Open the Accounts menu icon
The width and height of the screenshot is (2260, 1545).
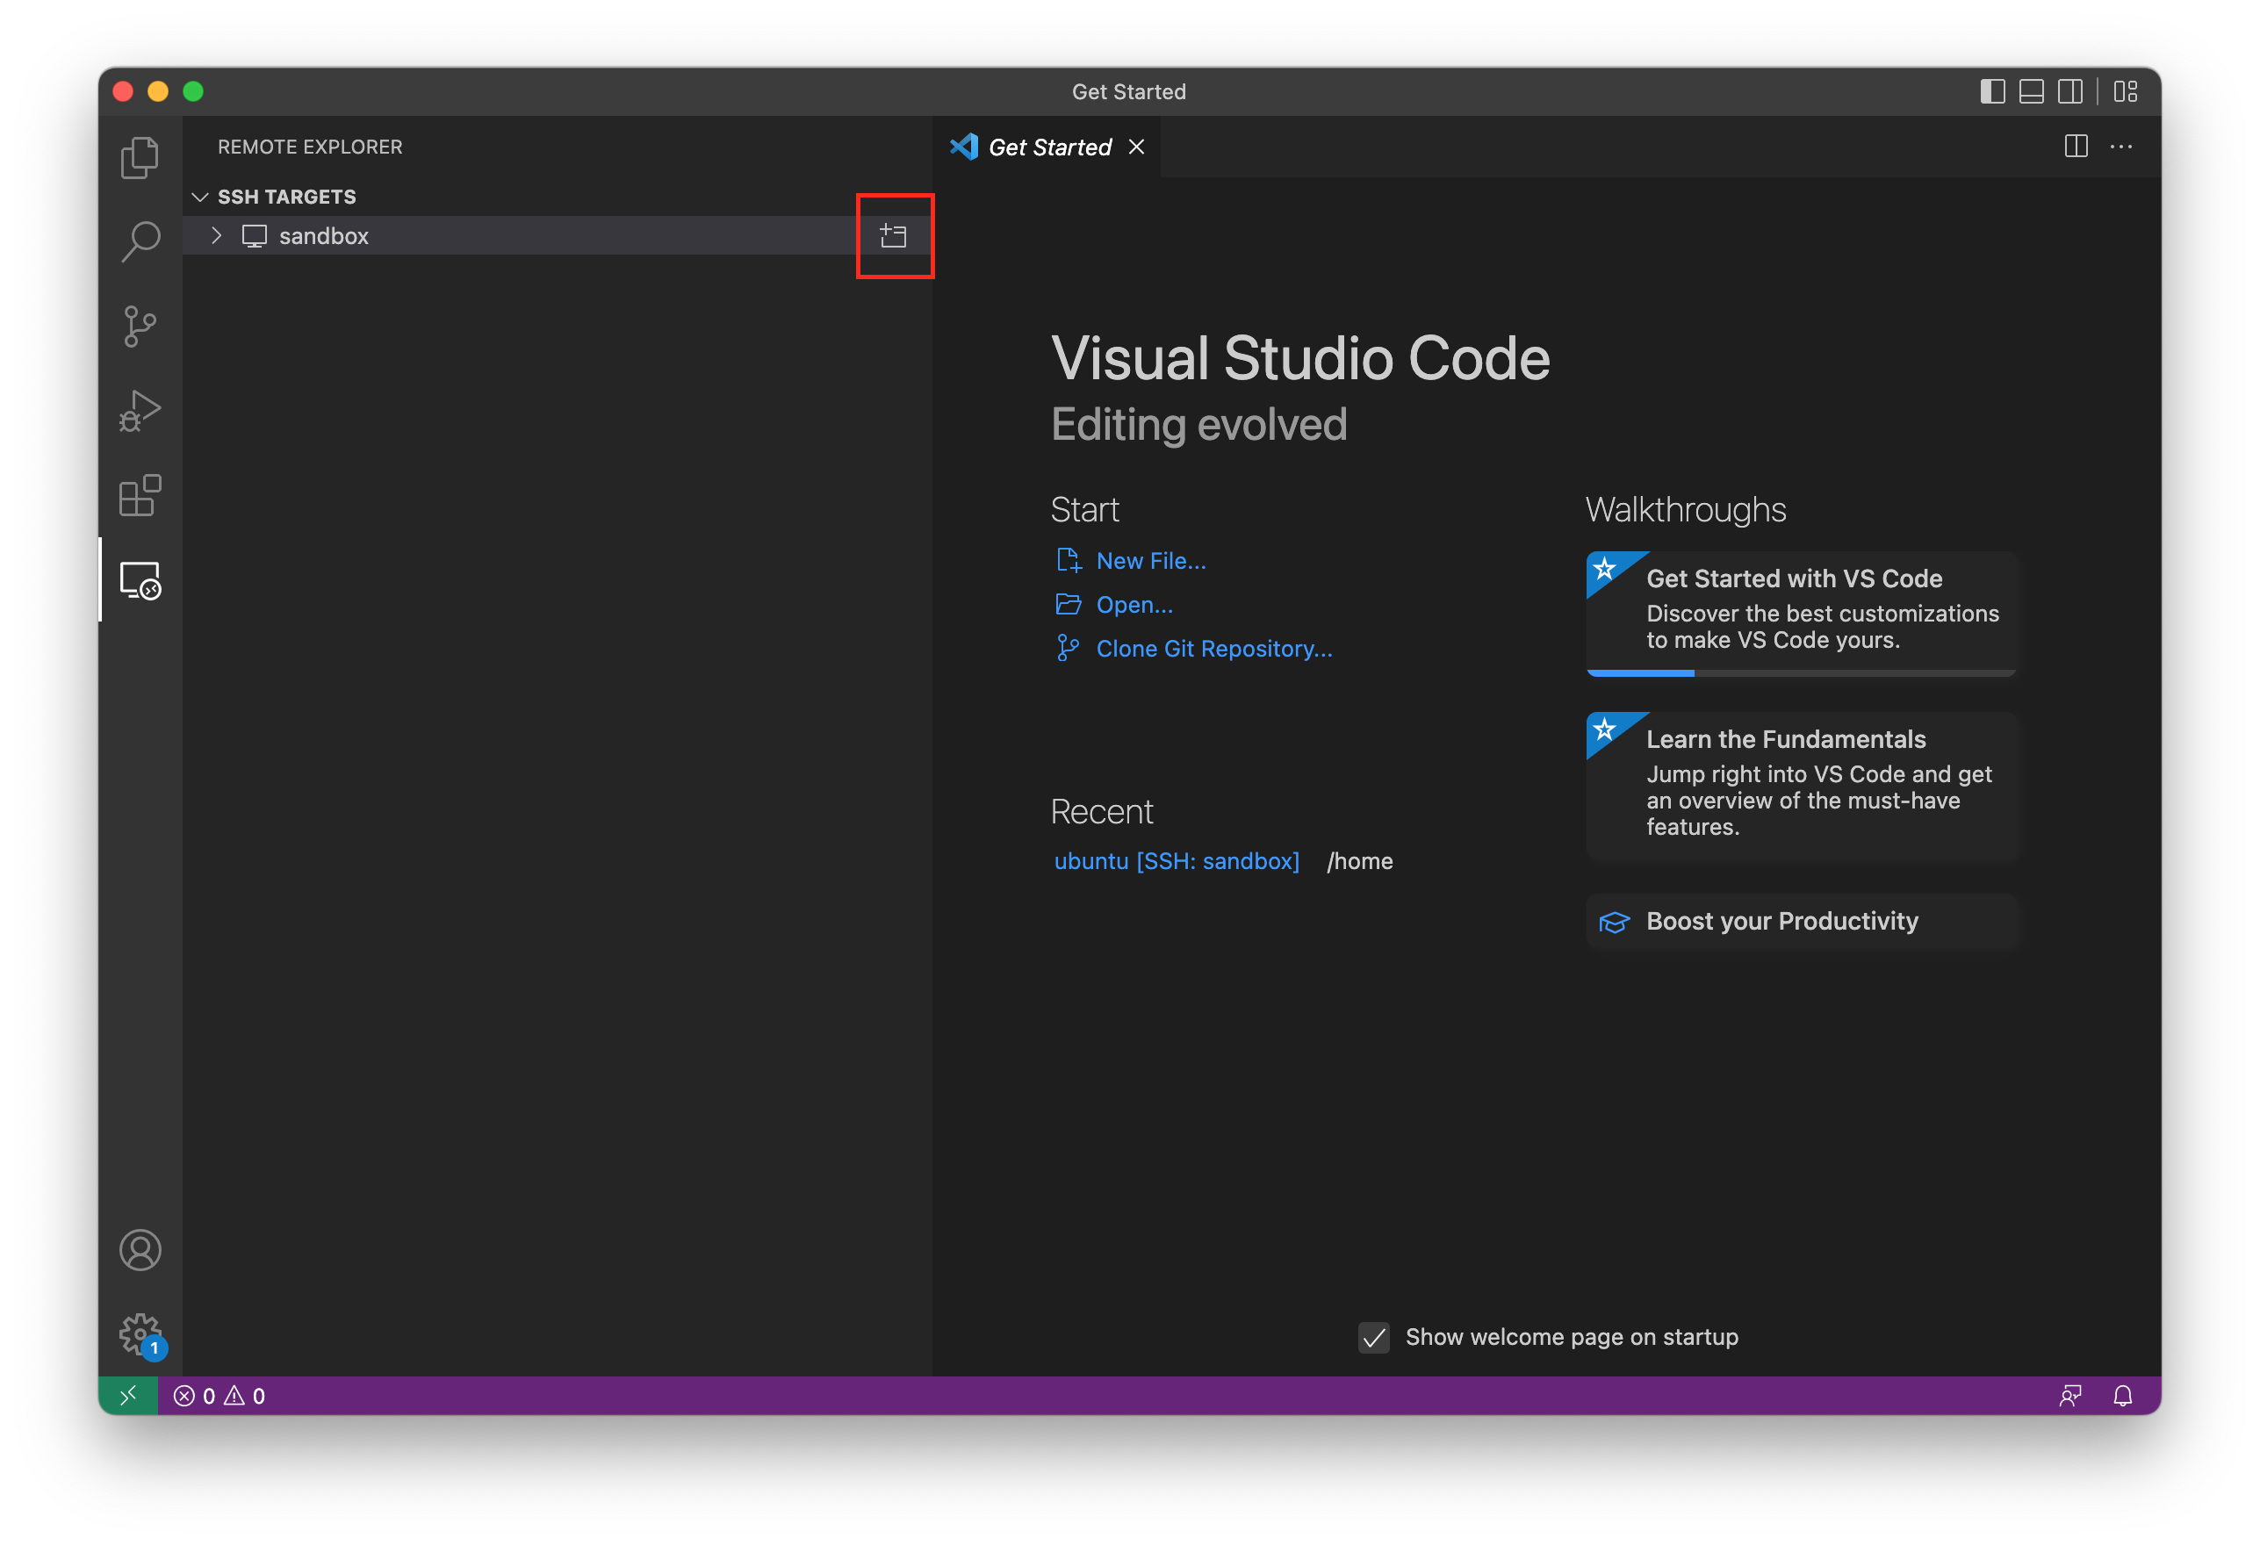pos(140,1249)
